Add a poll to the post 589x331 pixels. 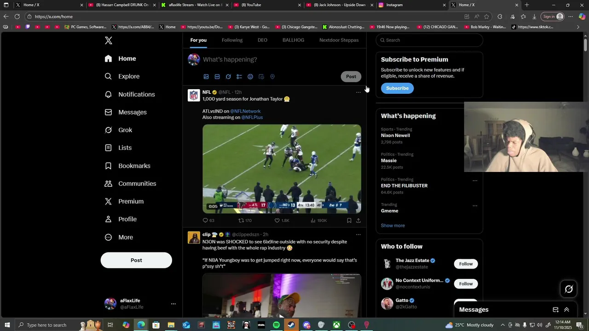click(x=239, y=77)
